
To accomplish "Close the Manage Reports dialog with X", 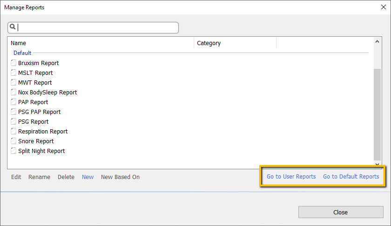I will pyautogui.click(x=383, y=7).
